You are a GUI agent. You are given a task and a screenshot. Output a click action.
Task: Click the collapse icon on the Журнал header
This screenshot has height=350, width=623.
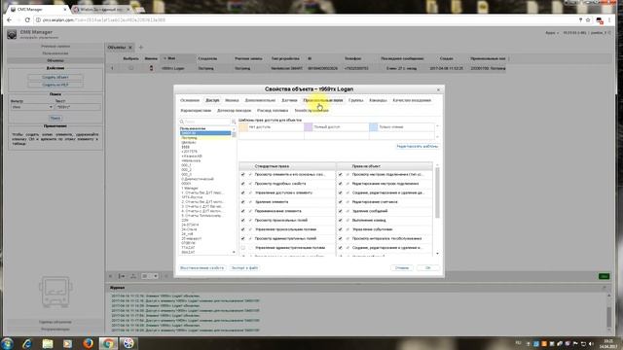click(x=605, y=288)
